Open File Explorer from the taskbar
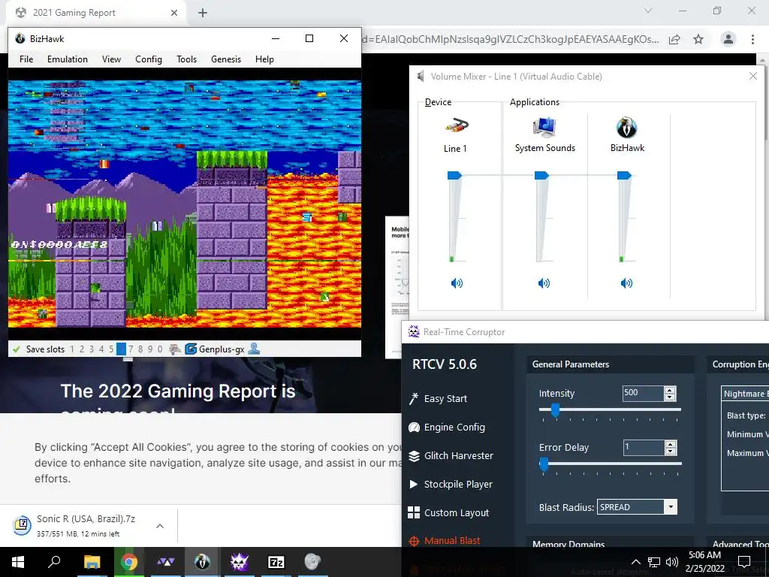The height and width of the screenshot is (577, 769). click(92, 562)
